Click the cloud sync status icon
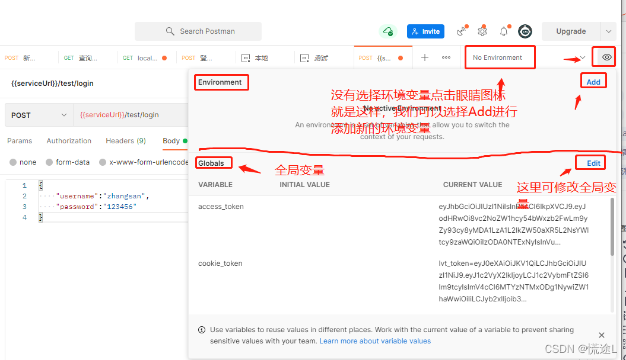The width and height of the screenshot is (626, 360). [x=387, y=31]
